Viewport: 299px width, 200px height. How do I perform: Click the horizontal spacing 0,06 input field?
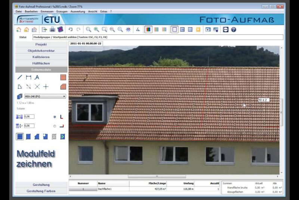coord(29,117)
